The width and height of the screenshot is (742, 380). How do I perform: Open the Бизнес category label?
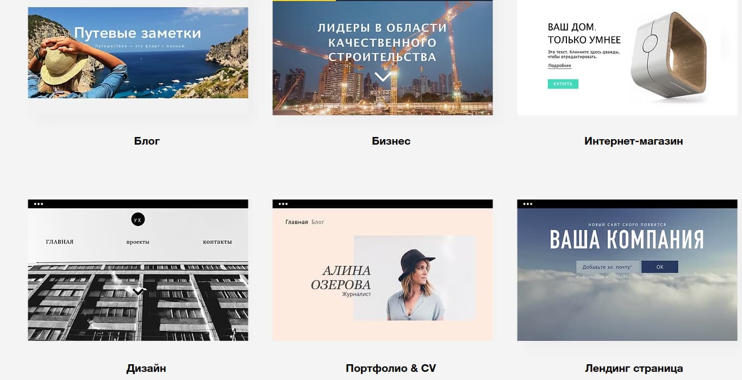(x=391, y=141)
